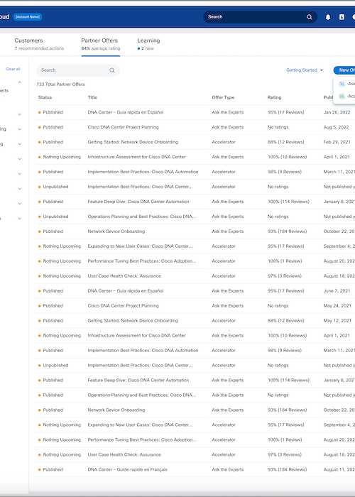This screenshot has height=497, width=355.
Task: Sort by the Title column header
Action: click(x=92, y=97)
